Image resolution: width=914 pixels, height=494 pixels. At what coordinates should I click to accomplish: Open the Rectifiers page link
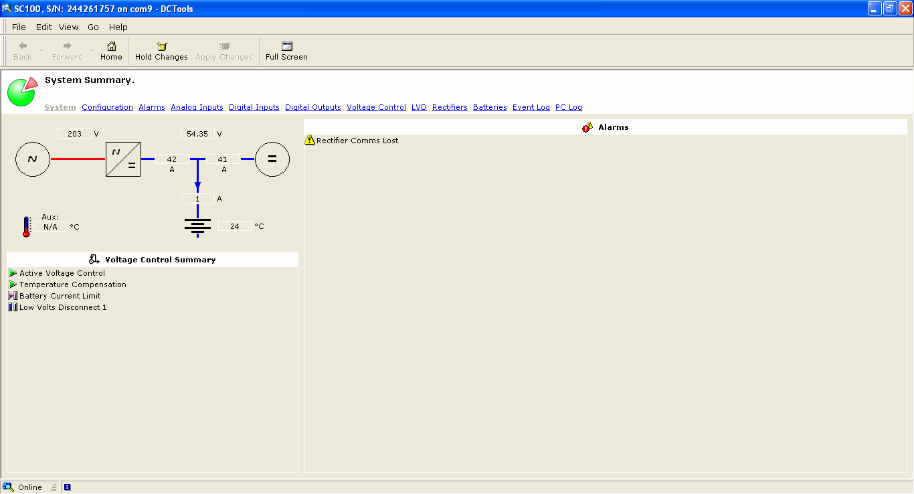(x=450, y=107)
